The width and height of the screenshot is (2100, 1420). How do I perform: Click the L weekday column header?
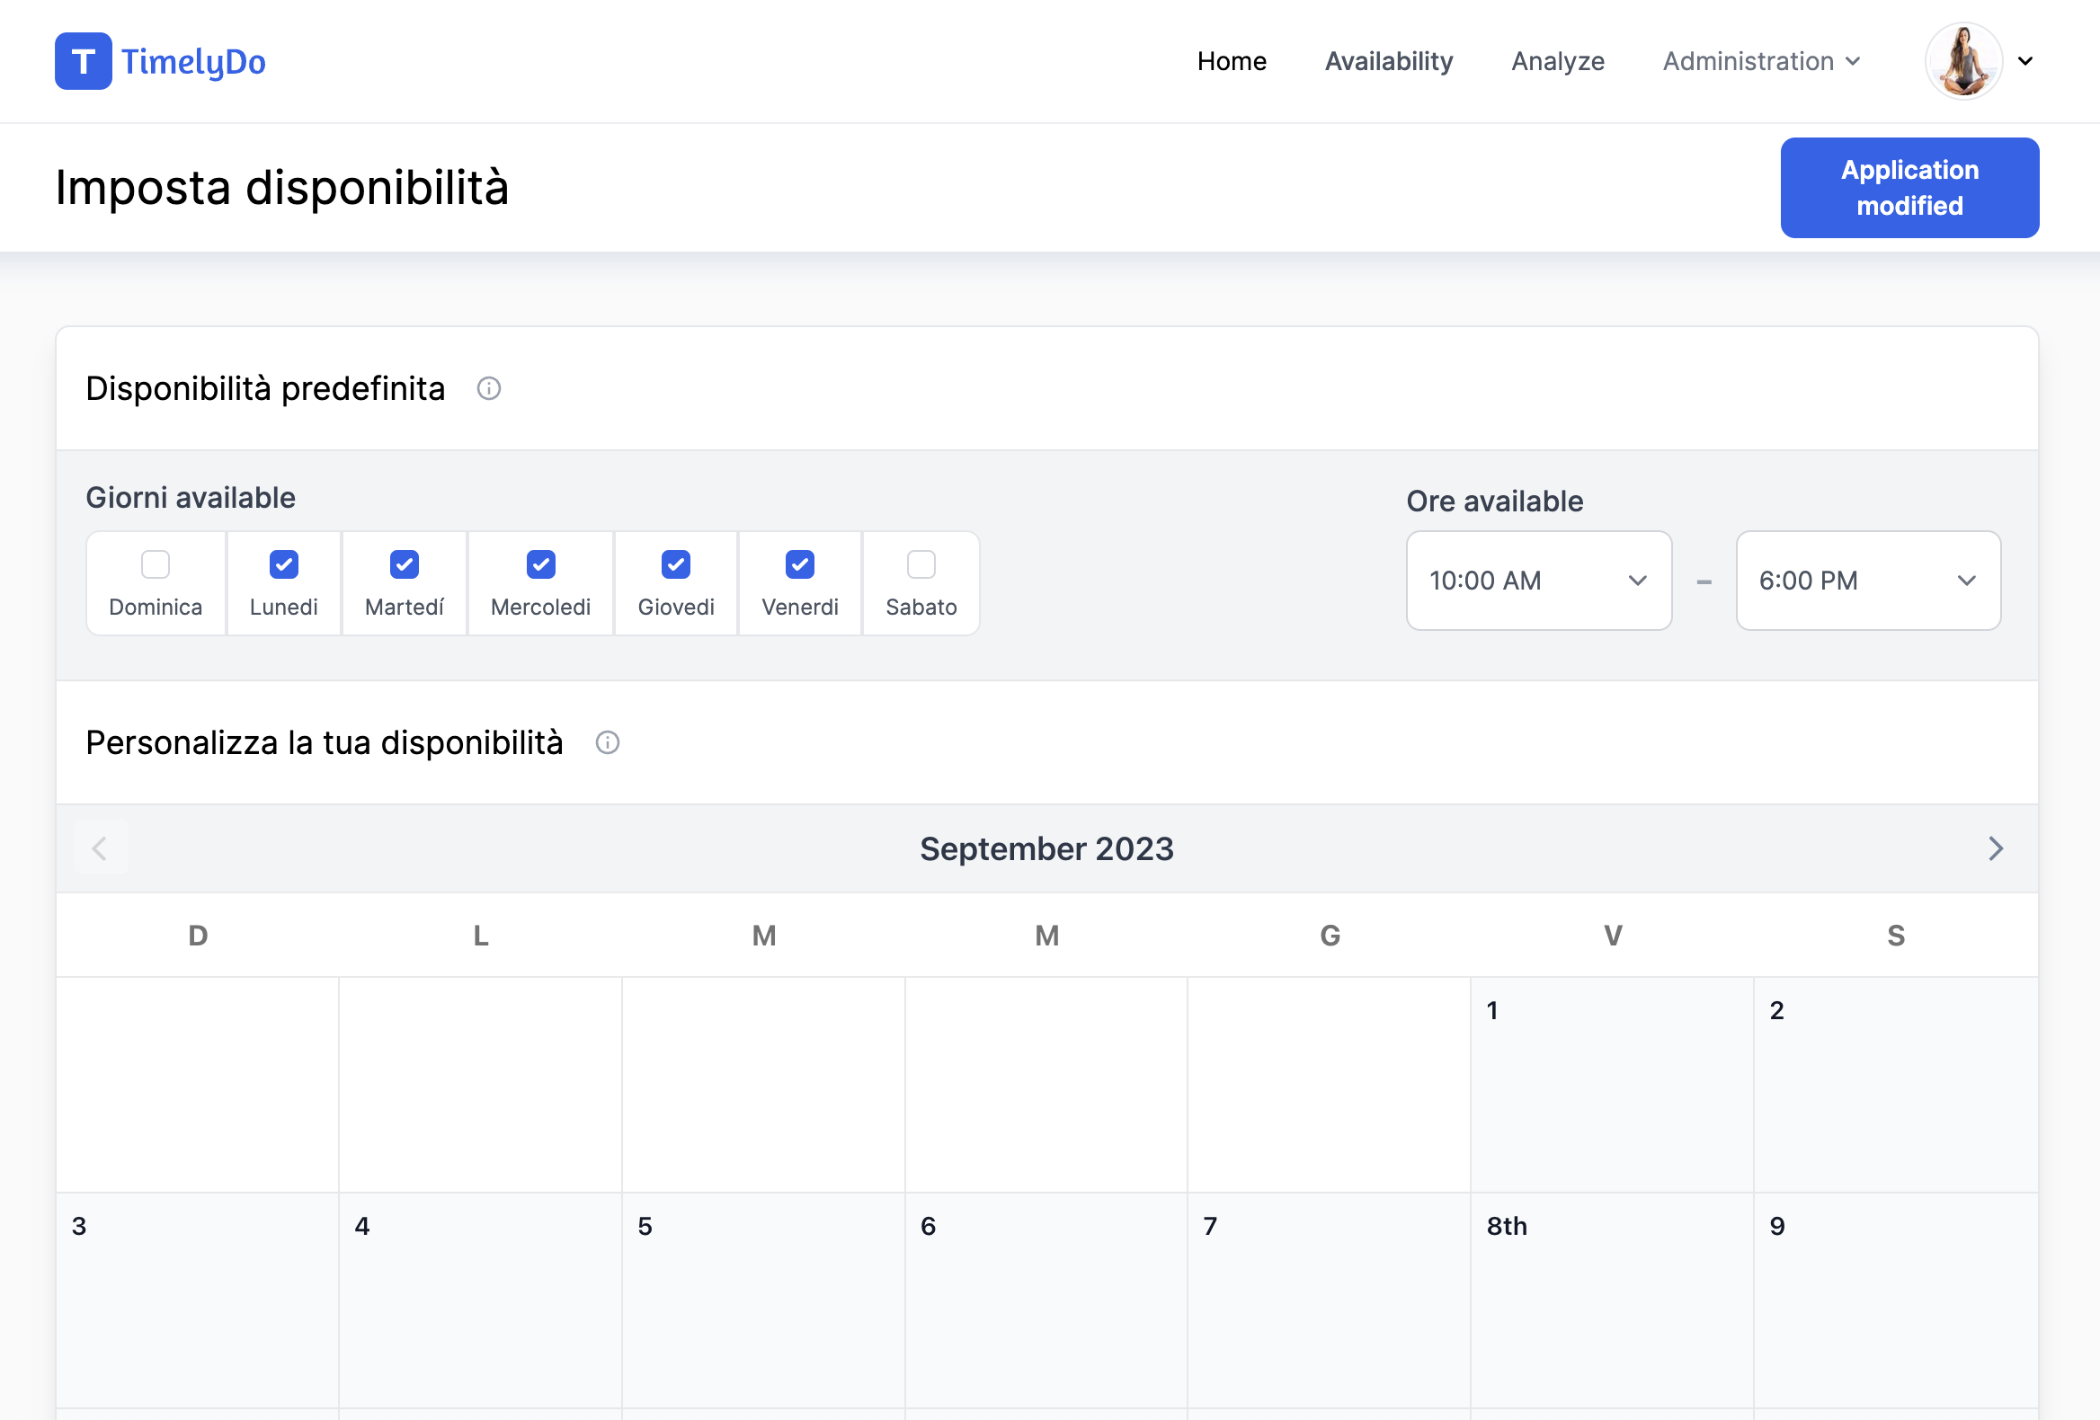pyautogui.click(x=481, y=936)
